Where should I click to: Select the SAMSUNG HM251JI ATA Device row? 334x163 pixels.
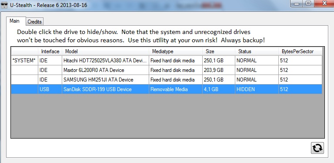167,80
